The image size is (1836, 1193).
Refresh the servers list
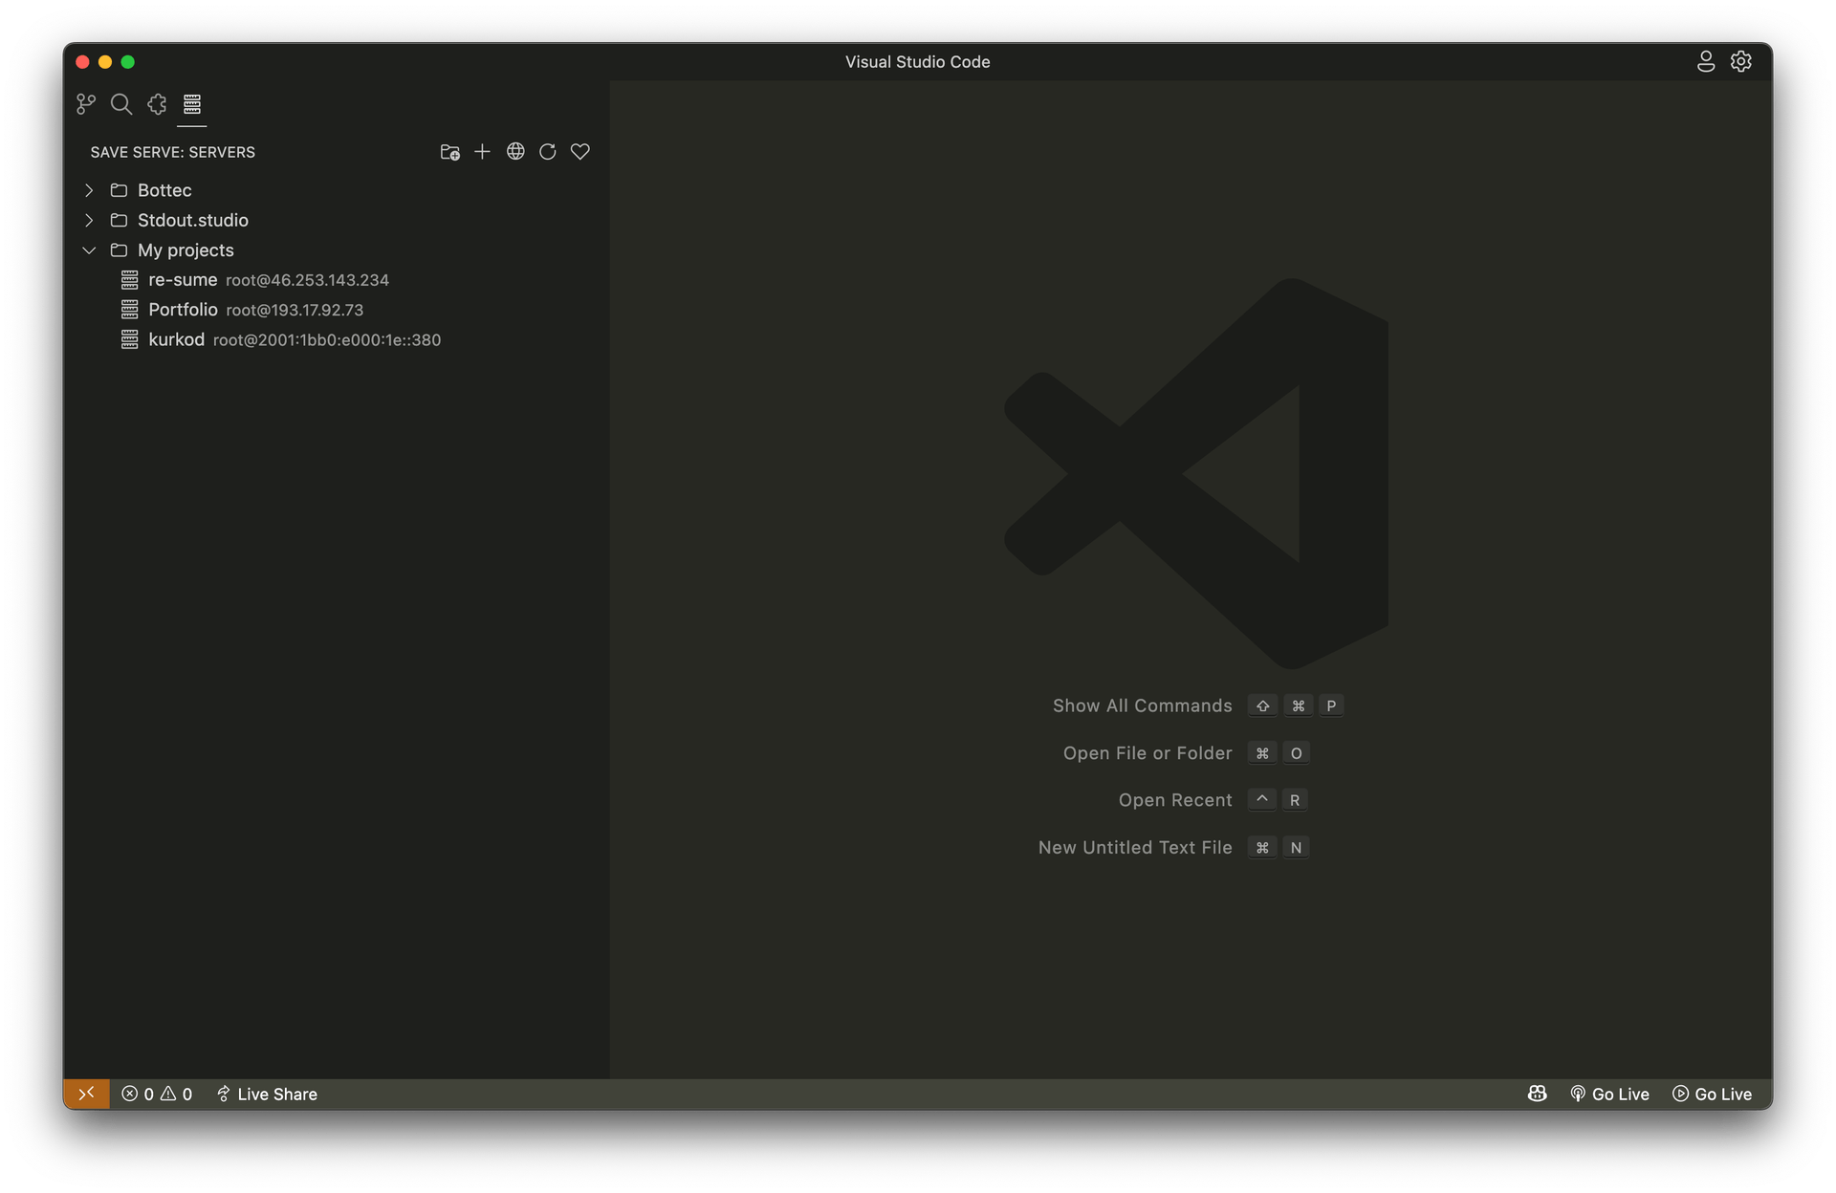point(548,152)
